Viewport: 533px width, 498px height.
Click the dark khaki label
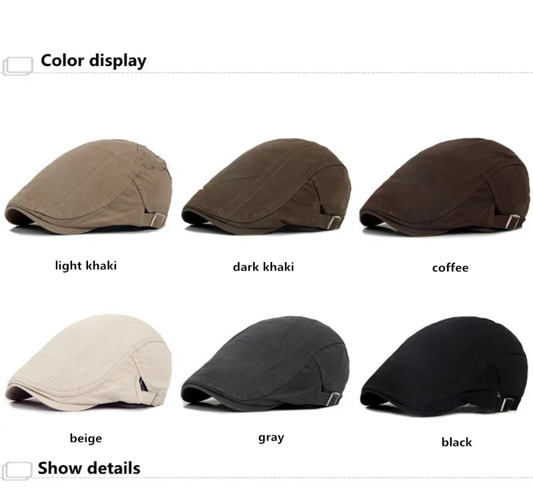(263, 267)
